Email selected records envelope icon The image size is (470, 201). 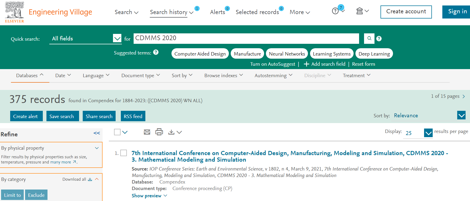pos(147,132)
